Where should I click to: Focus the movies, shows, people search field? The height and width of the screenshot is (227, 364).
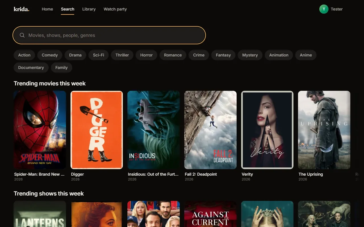(109, 35)
